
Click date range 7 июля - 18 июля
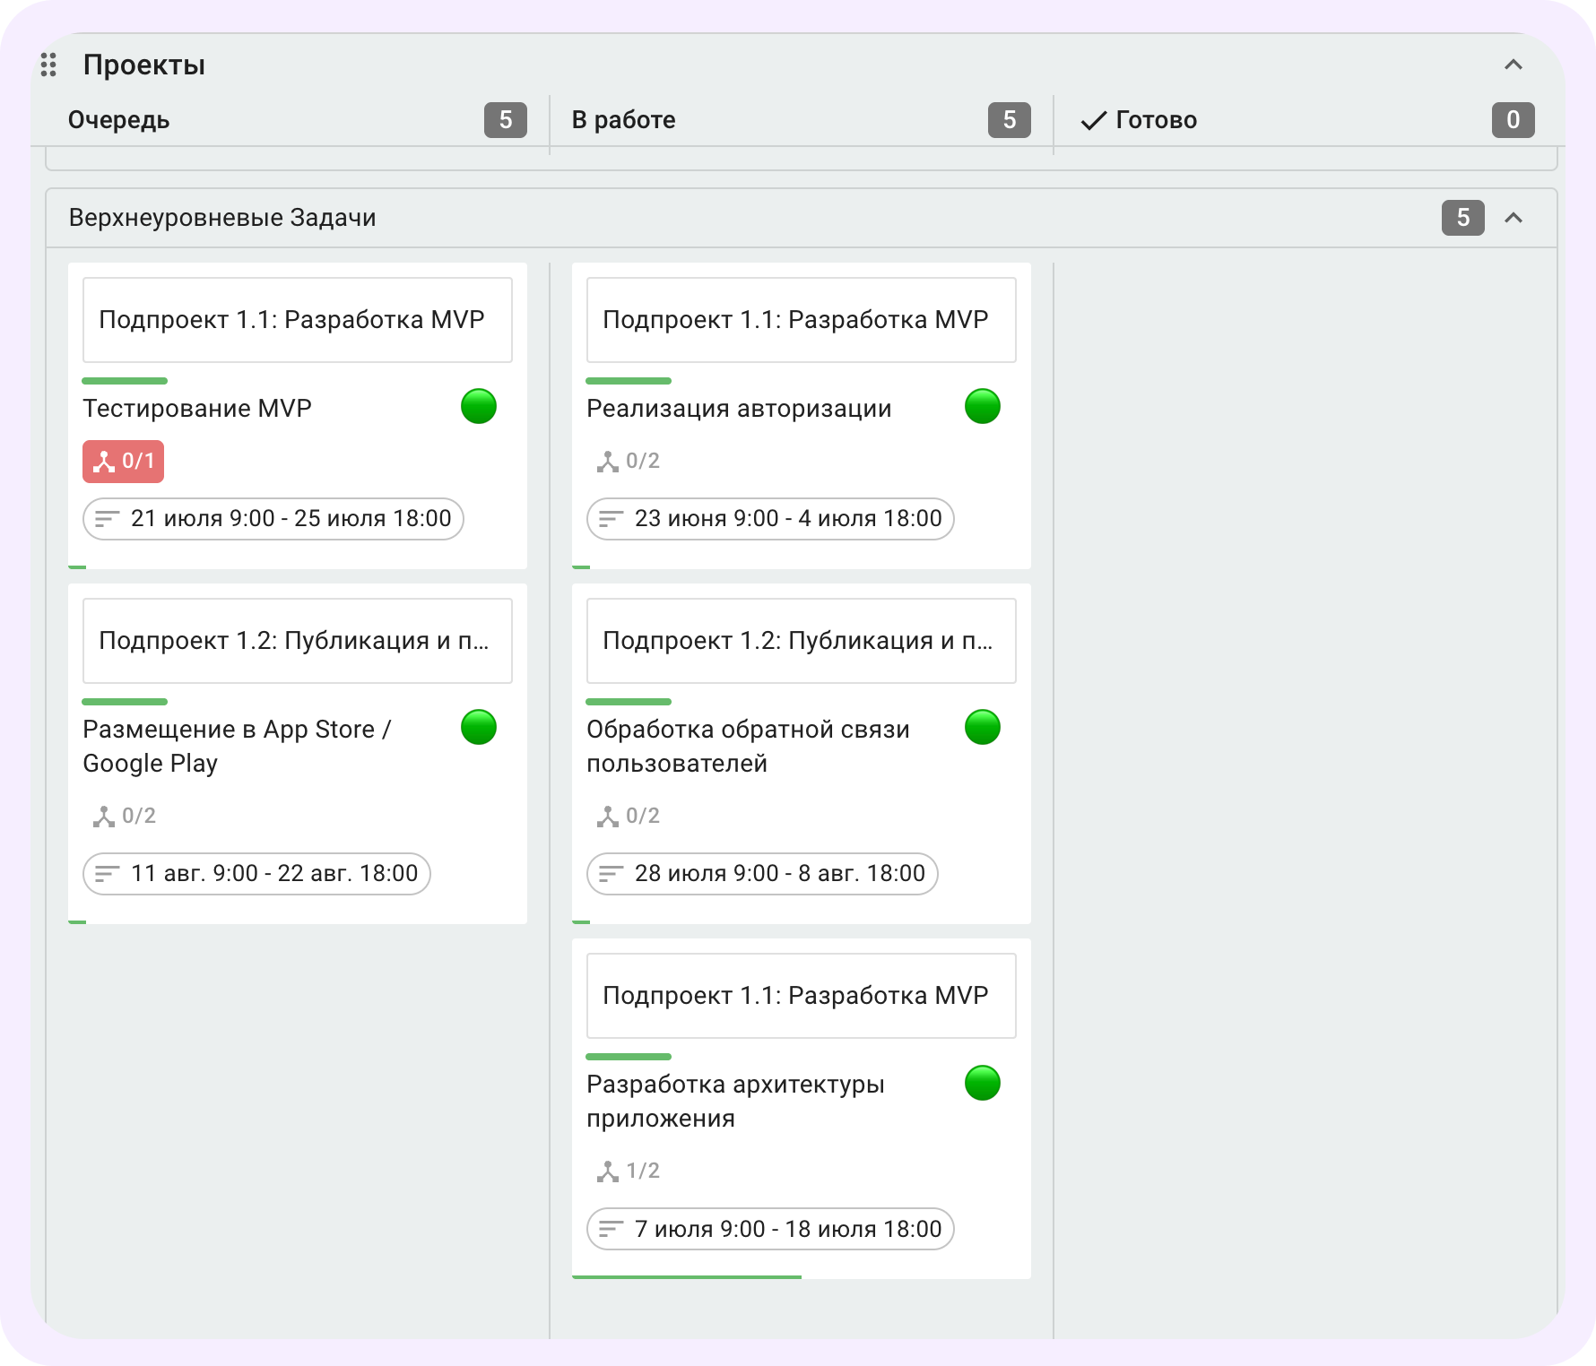769,1229
